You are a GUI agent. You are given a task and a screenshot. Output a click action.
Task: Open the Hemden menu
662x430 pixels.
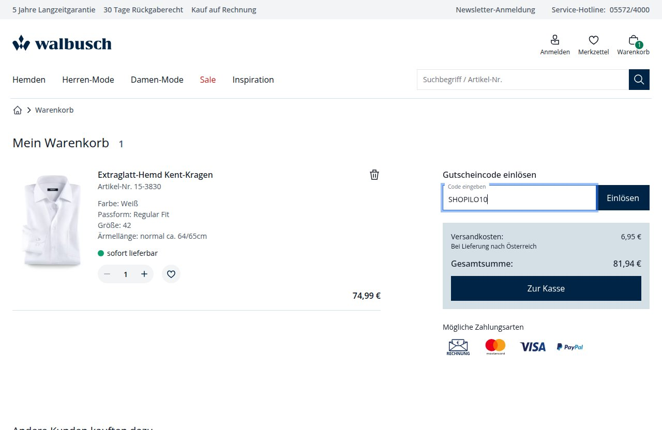tap(29, 80)
